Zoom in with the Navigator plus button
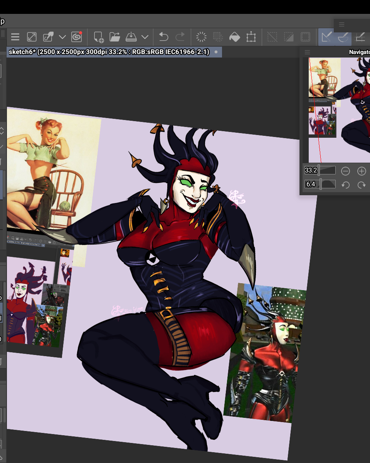Image resolution: width=370 pixels, height=463 pixels. click(x=361, y=171)
